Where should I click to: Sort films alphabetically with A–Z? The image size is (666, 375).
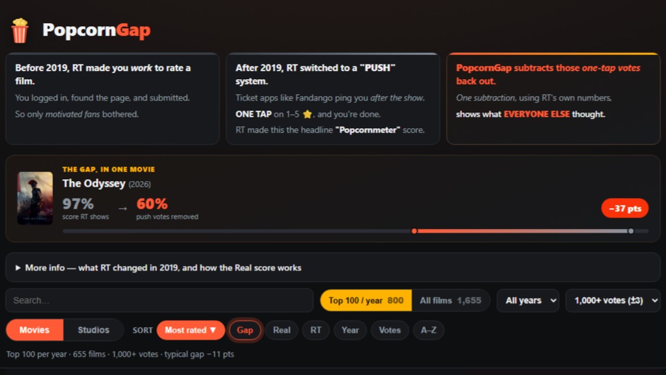pyautogui.click(x=429, y=330)
